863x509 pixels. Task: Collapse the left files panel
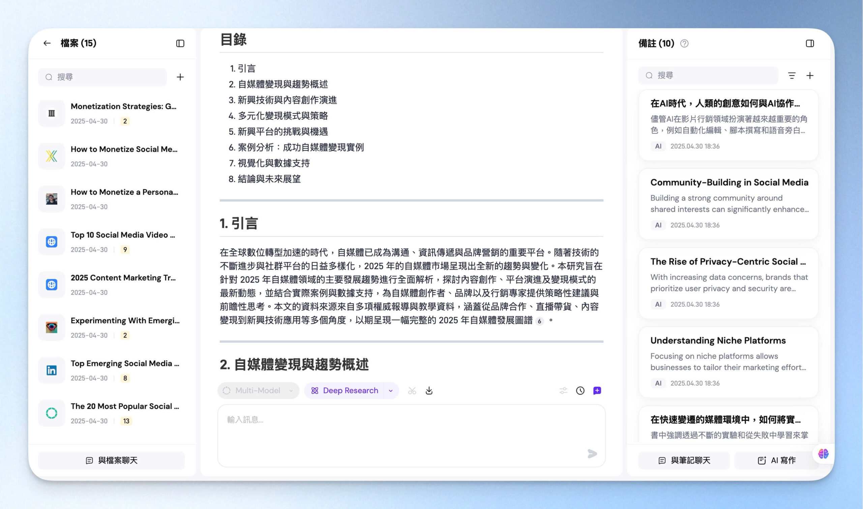point(180,43)
